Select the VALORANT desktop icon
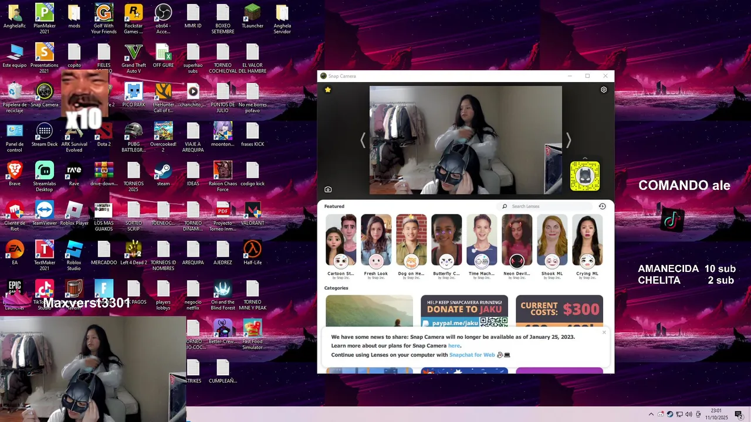The width and height of the screenshot is (751, 422). click(x=252, y=213)
